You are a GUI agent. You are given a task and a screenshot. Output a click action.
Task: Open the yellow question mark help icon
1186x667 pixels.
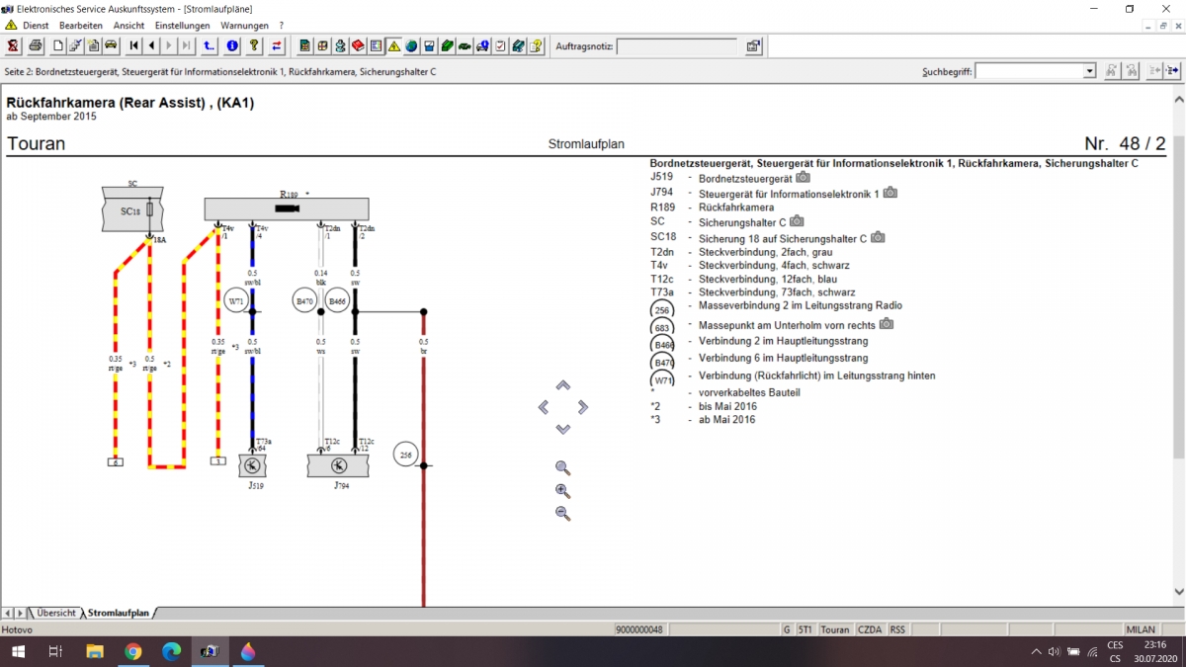click(254, 45)
